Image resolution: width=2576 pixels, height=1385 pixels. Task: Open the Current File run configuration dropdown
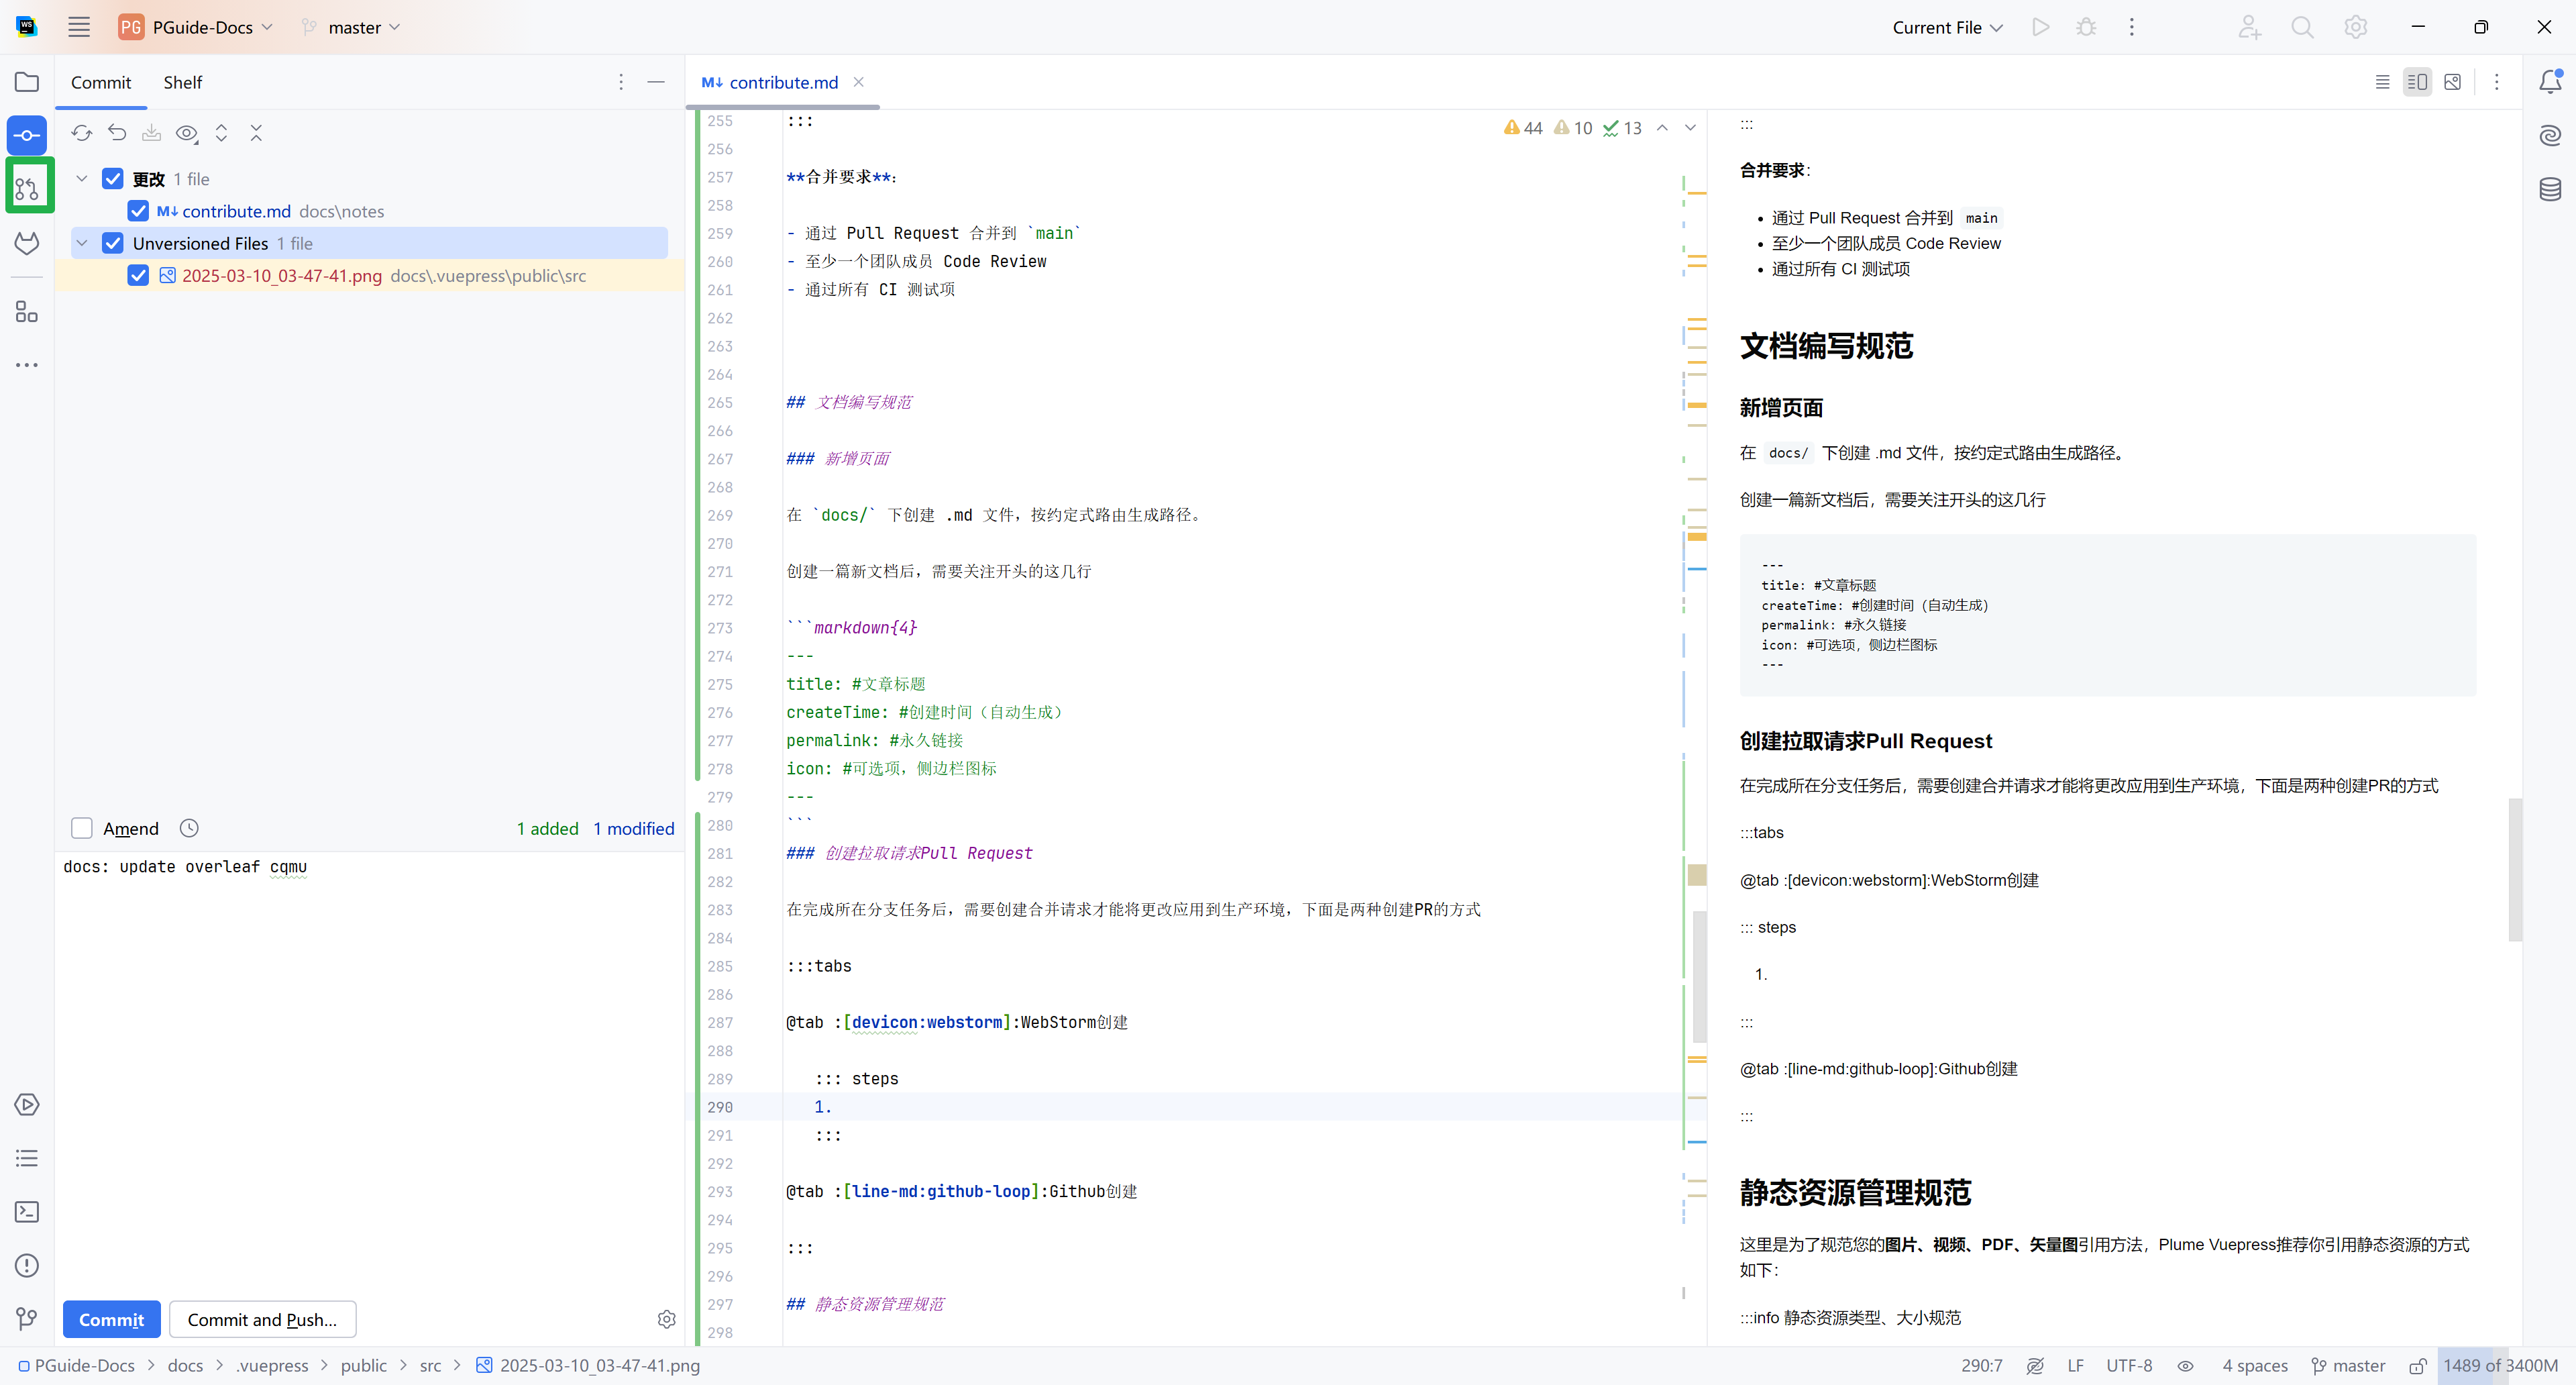1946,27
